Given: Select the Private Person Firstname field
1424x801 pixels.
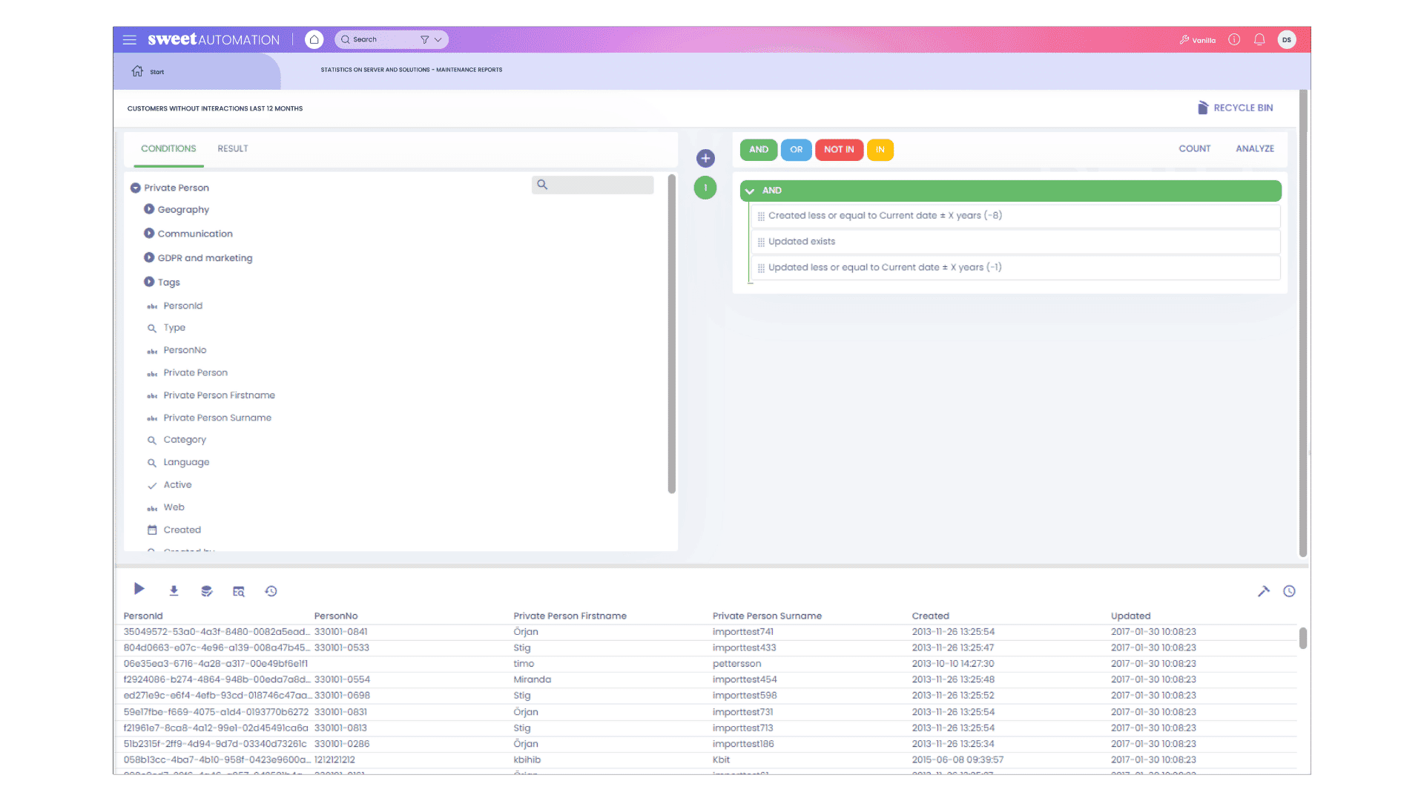Looking at the screenshot, I should pyautogui.click(x=219, y=395).
